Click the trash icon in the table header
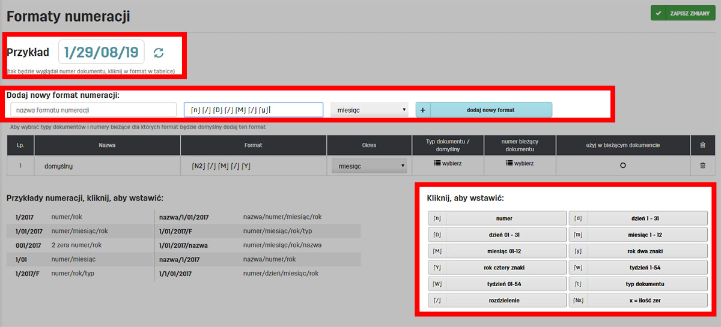Image resolution: width=721 pixels, height=327 pixels. [x=702, y=145]
